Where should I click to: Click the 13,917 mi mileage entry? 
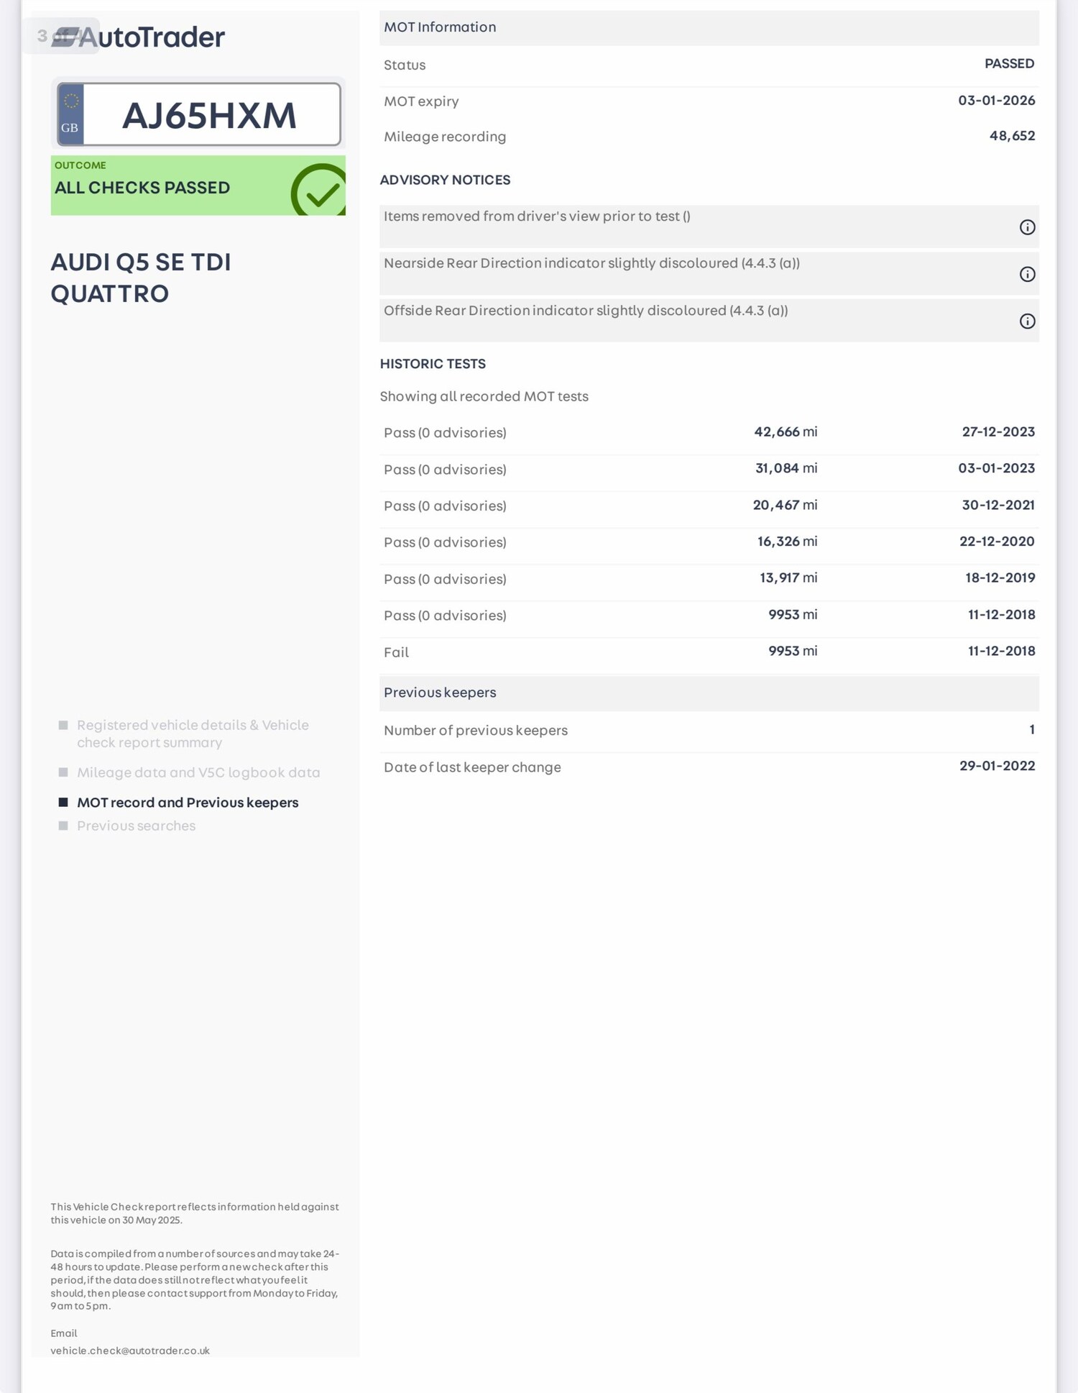point(788,577)
